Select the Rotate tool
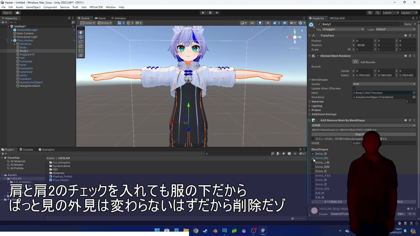The image size is (420, 236). (x=80, y=42)
